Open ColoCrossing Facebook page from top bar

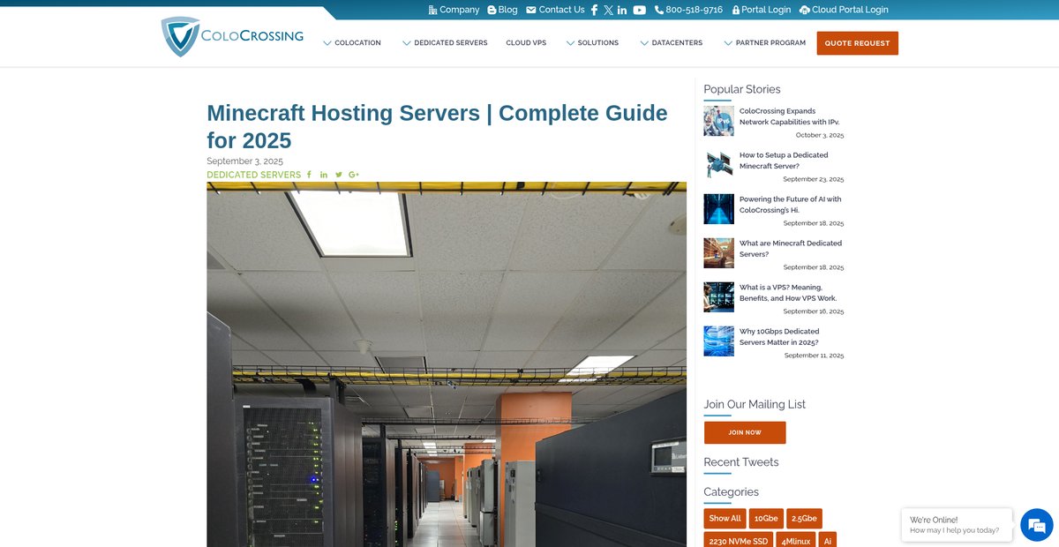[594, 10]
